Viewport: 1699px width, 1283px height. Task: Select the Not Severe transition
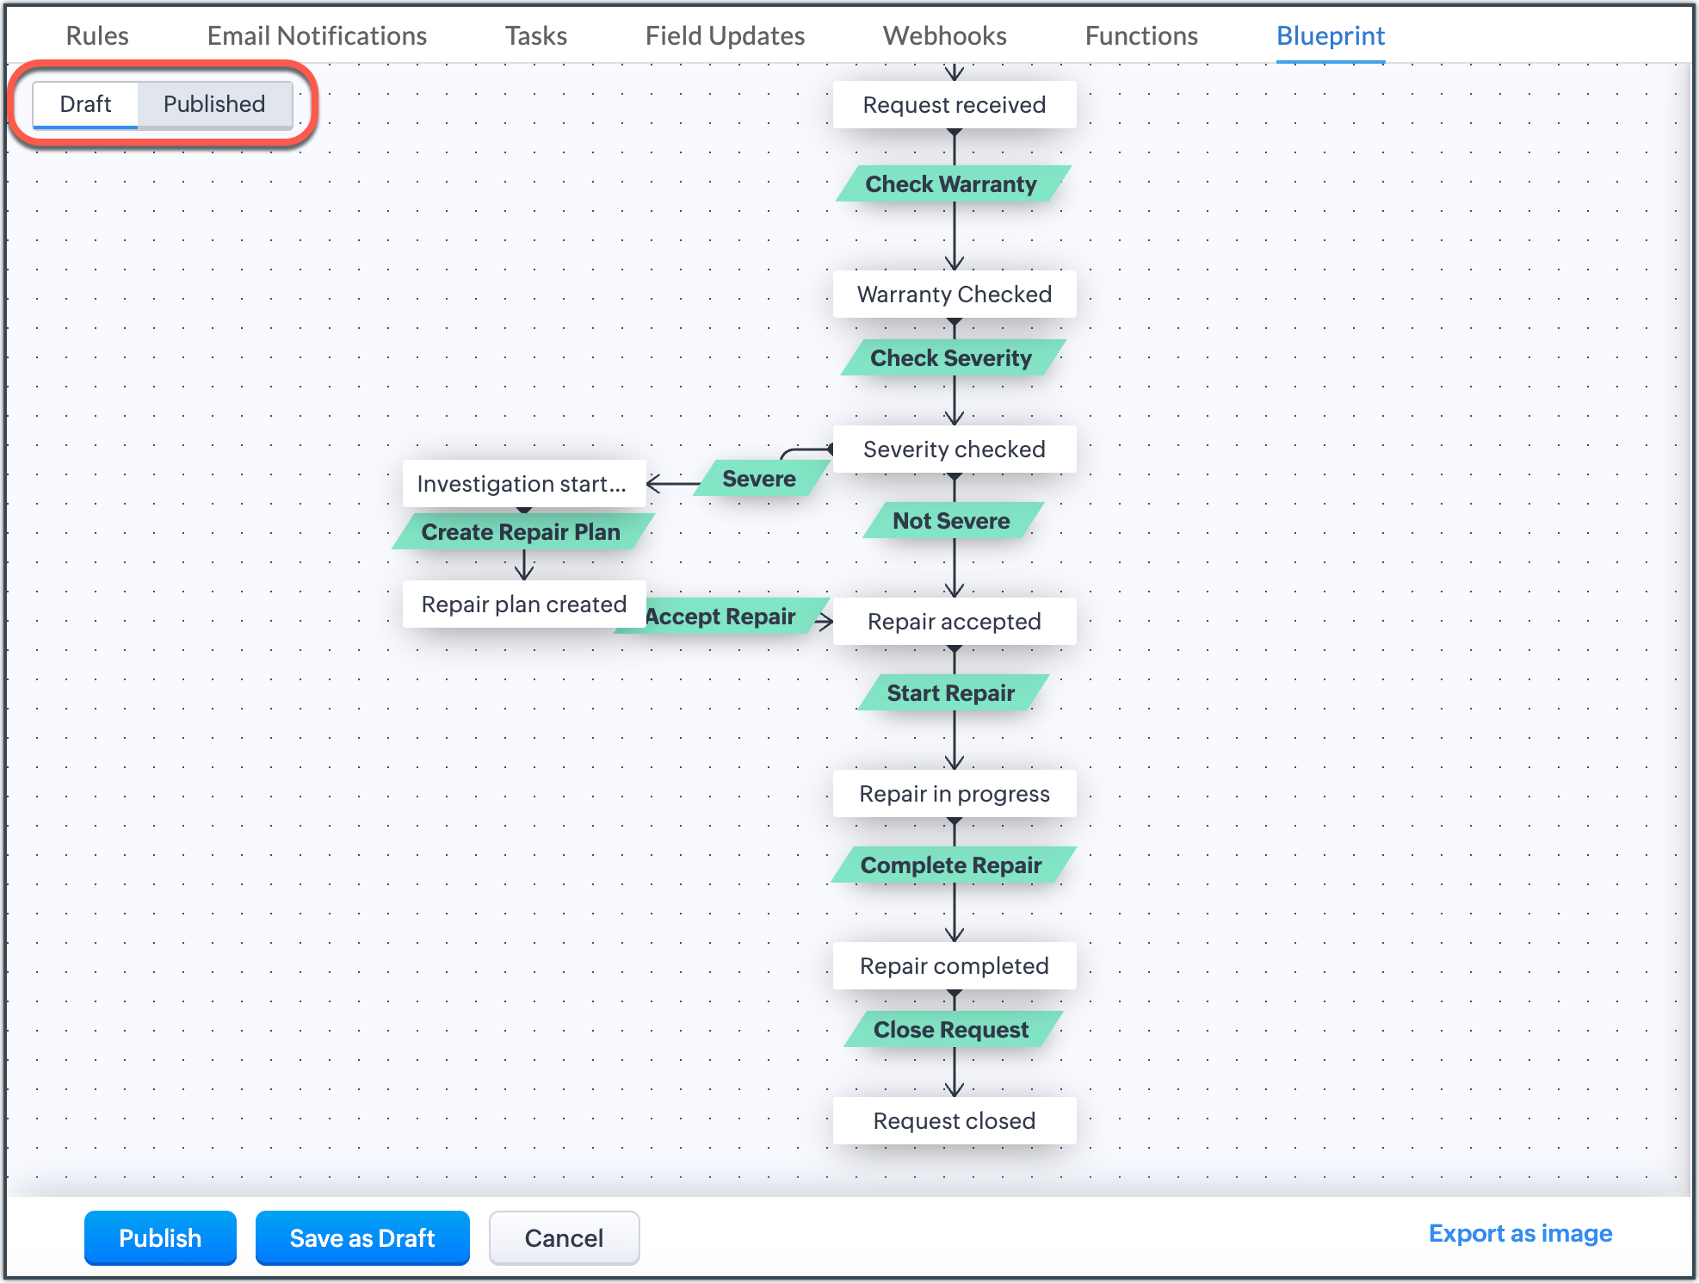[x=951, y=521]
